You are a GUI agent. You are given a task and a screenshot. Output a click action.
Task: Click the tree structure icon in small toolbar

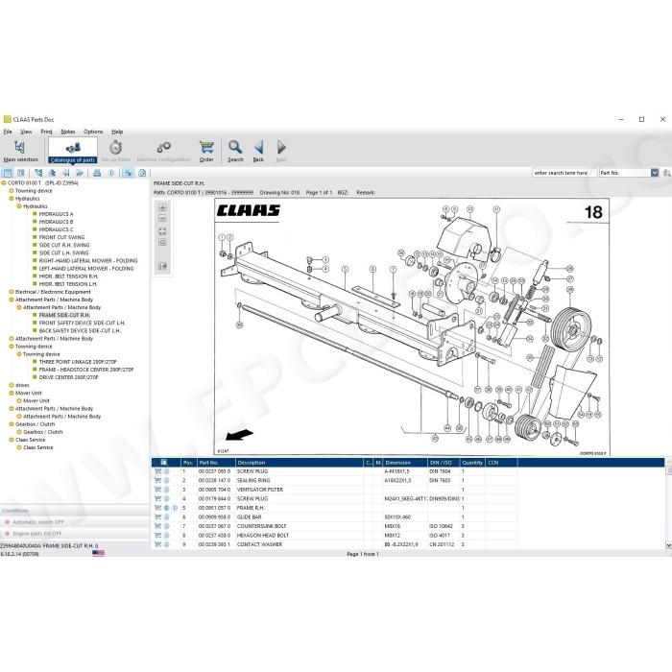pos(38,173)
